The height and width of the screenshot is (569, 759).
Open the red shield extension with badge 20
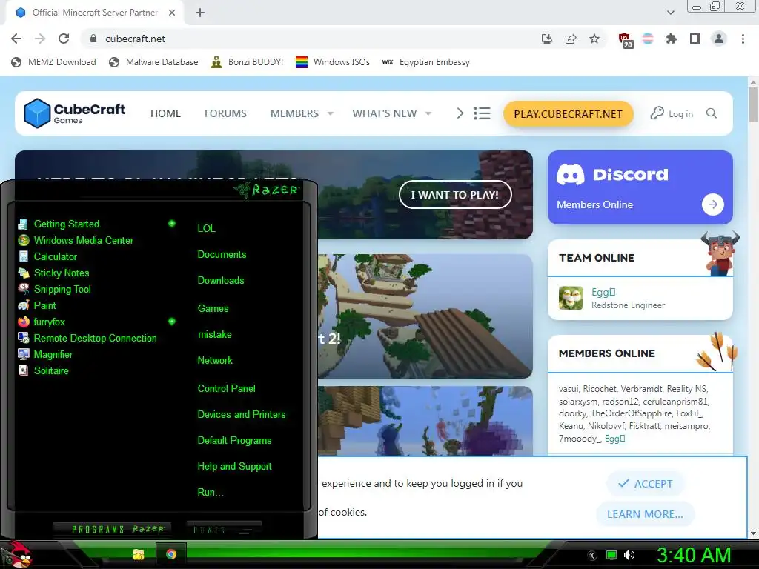pyautogui.click(x=626, y=40)
